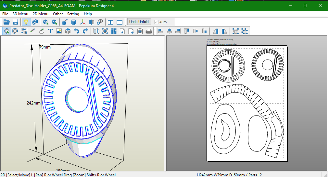
Task: Select the first 3D cube with cursor icon
Action: 45,22
